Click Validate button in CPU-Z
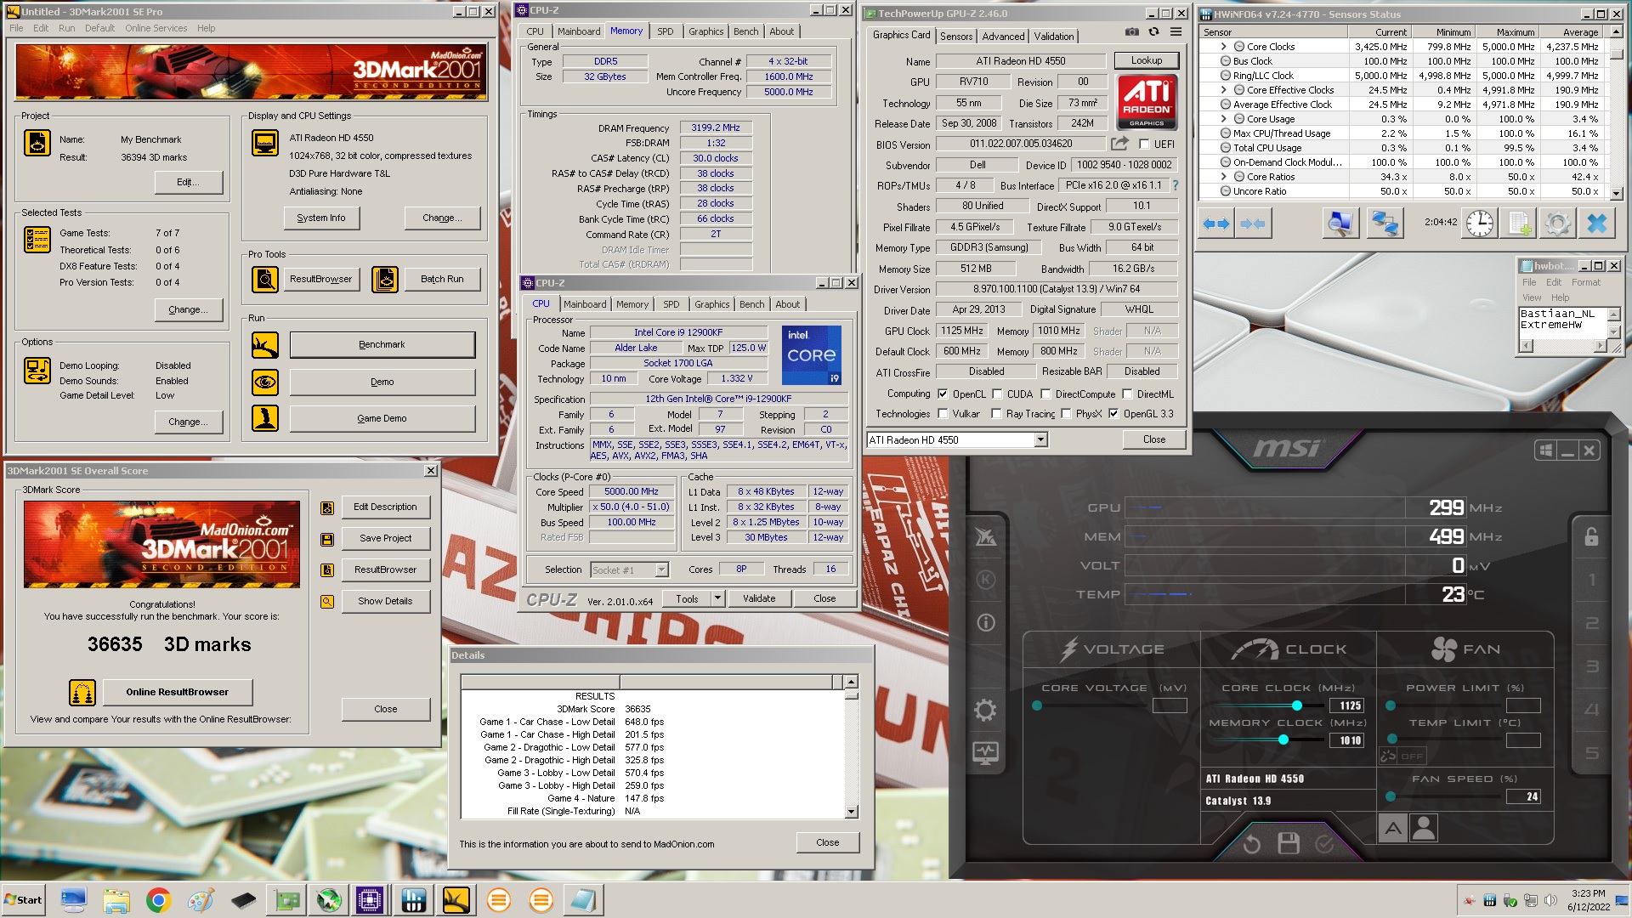1632x918 pixels. click(x=759, y=598)
